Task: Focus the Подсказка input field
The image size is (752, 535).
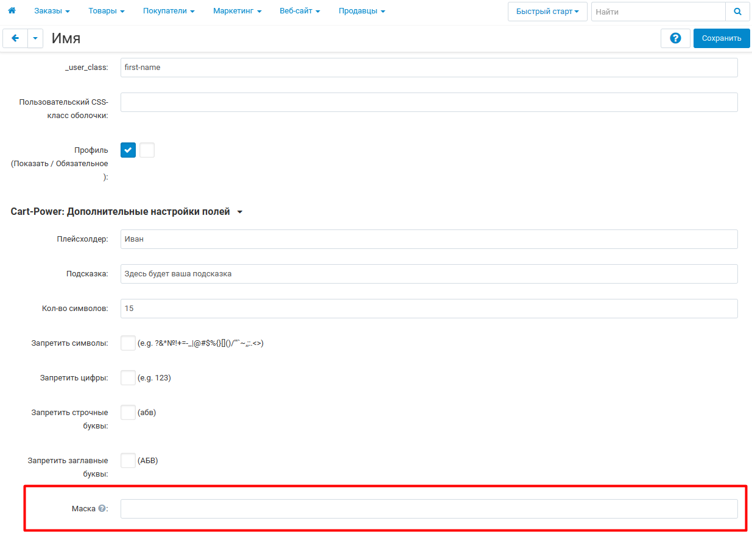Action: (429, 274)
